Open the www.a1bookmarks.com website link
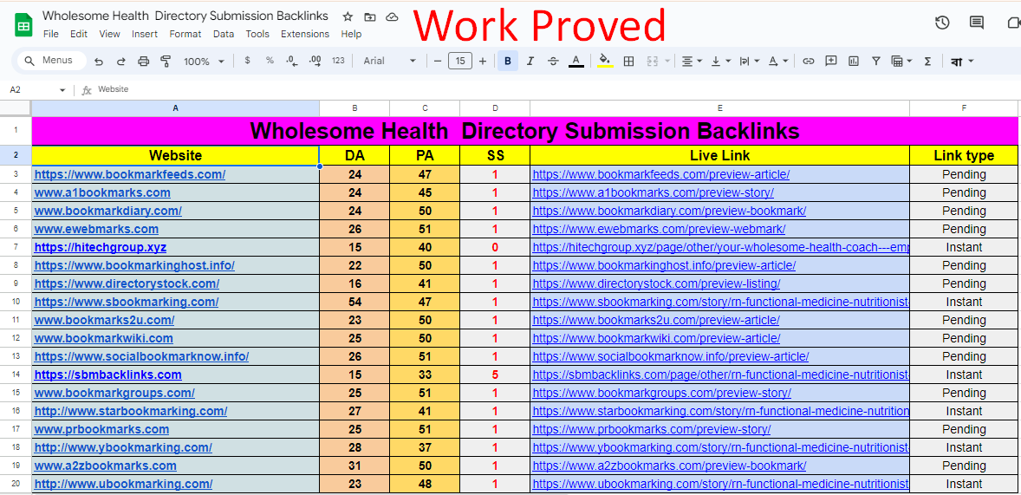 tap(102, 192)
